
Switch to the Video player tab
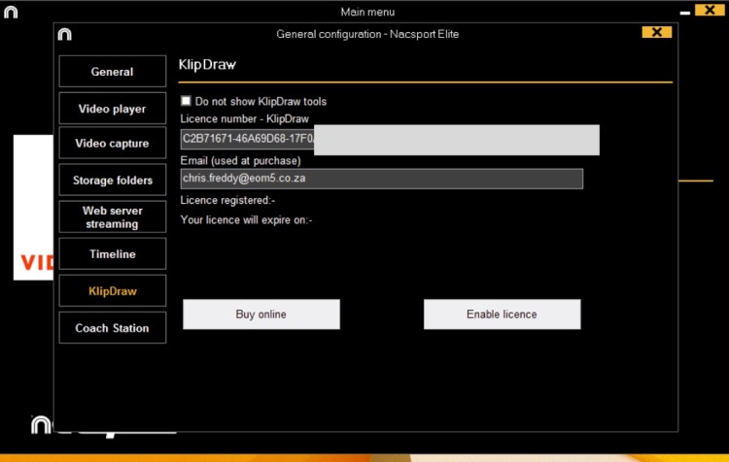[112, 109]
